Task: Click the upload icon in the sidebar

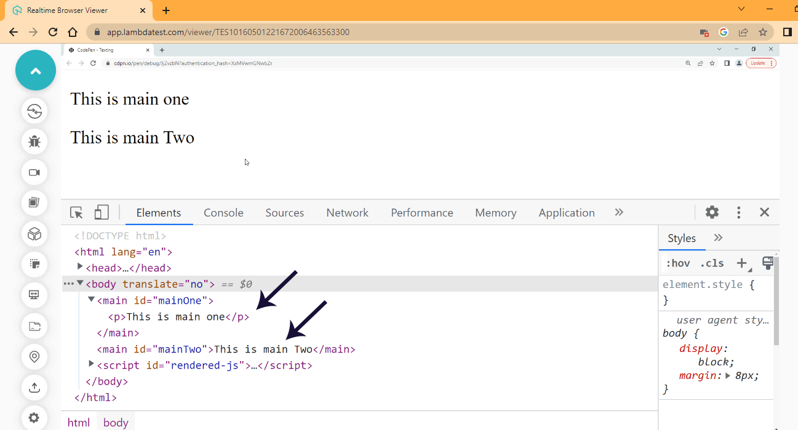Action: pos(34,388)
